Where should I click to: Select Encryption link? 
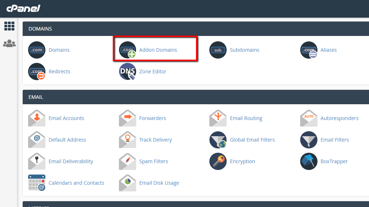(x=243, y=161)
